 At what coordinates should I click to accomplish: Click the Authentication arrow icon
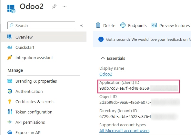[10, 91]
